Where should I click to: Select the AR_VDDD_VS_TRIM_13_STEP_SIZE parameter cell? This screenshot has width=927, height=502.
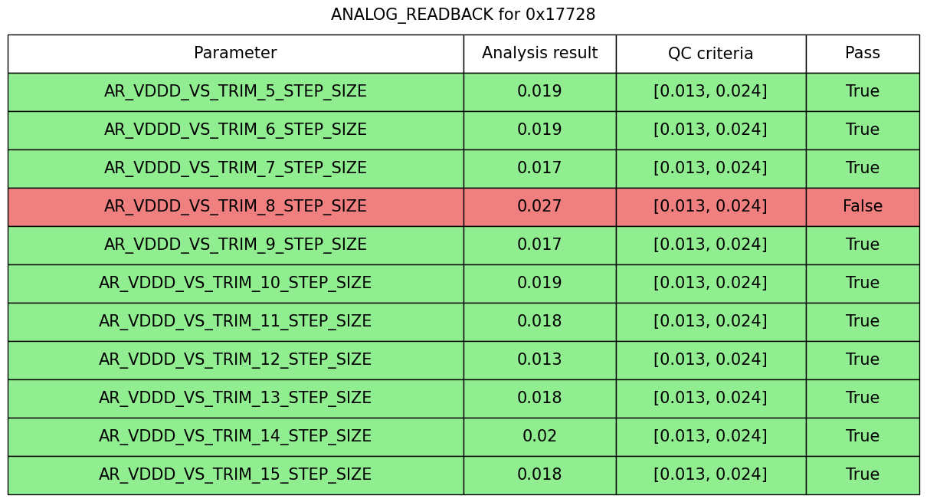tap(235, 399)
